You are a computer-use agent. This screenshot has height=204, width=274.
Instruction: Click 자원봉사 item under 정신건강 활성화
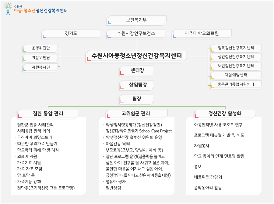tap(200, 146)
